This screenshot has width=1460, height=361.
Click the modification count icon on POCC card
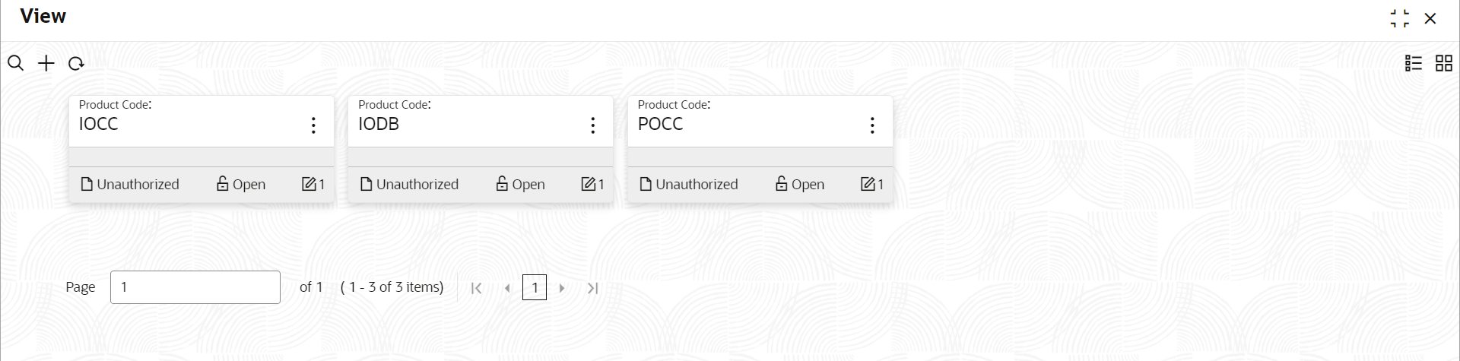click(868, 184)
